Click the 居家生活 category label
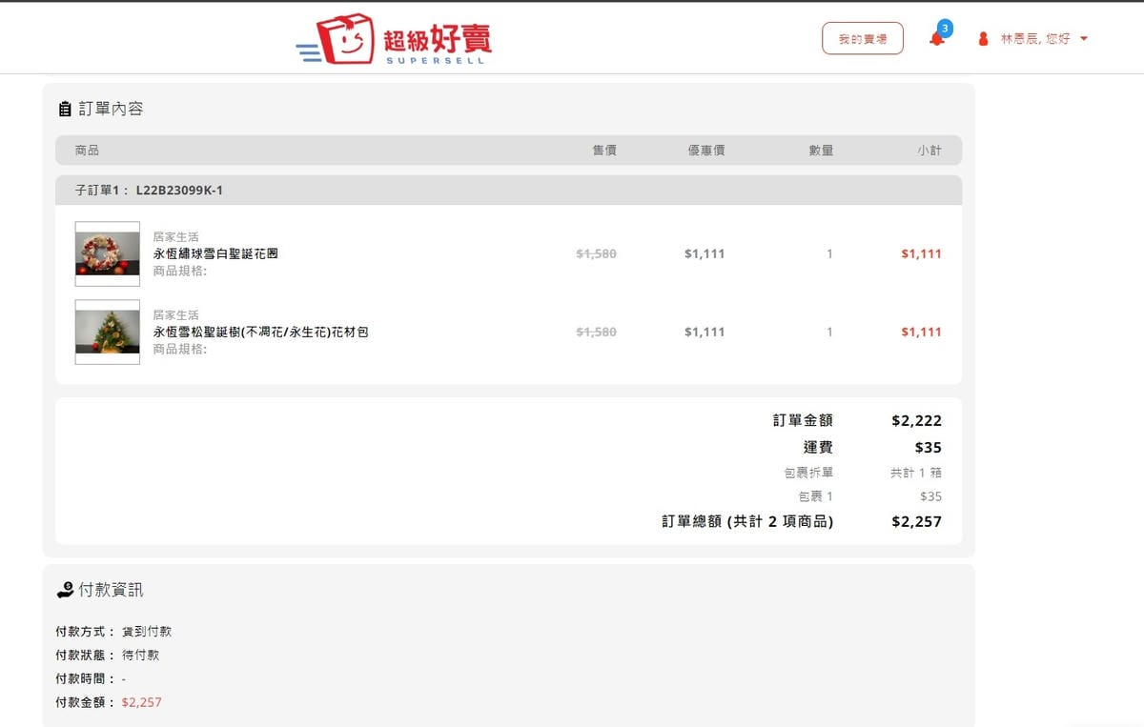This screenshot has height=727, width=1144. (x=175, y=234)
